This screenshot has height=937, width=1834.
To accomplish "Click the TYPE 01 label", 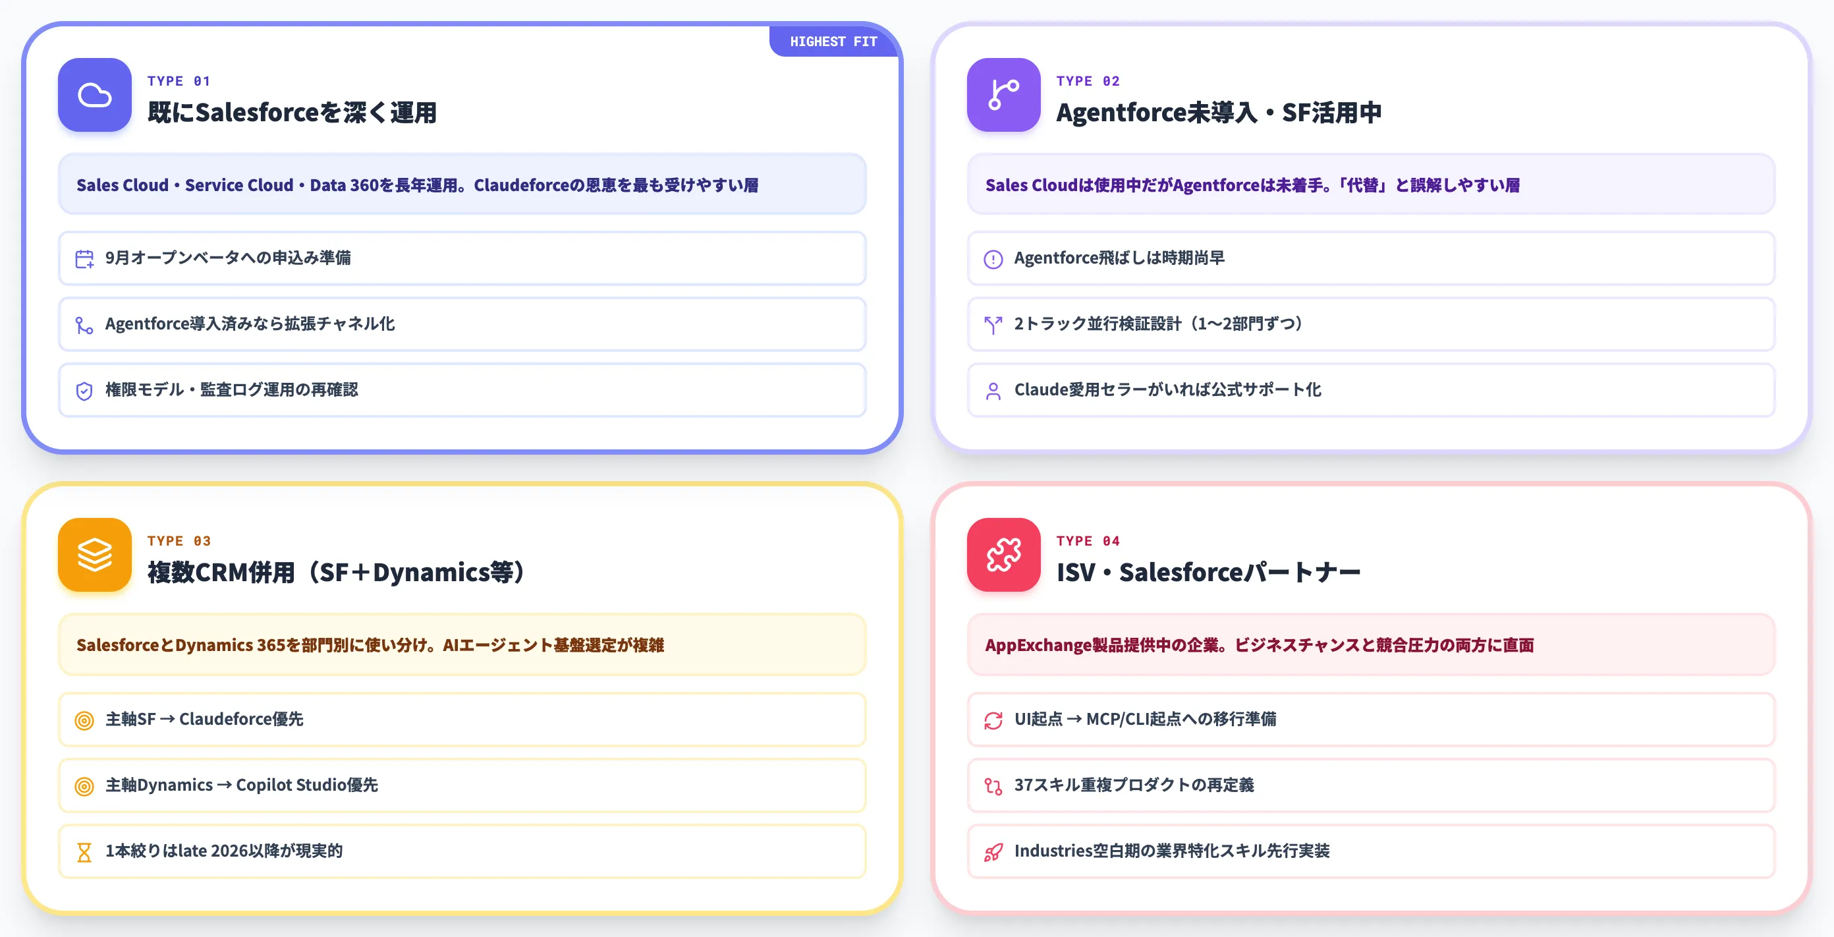I will pyautogui.click(x=179, y=81).
